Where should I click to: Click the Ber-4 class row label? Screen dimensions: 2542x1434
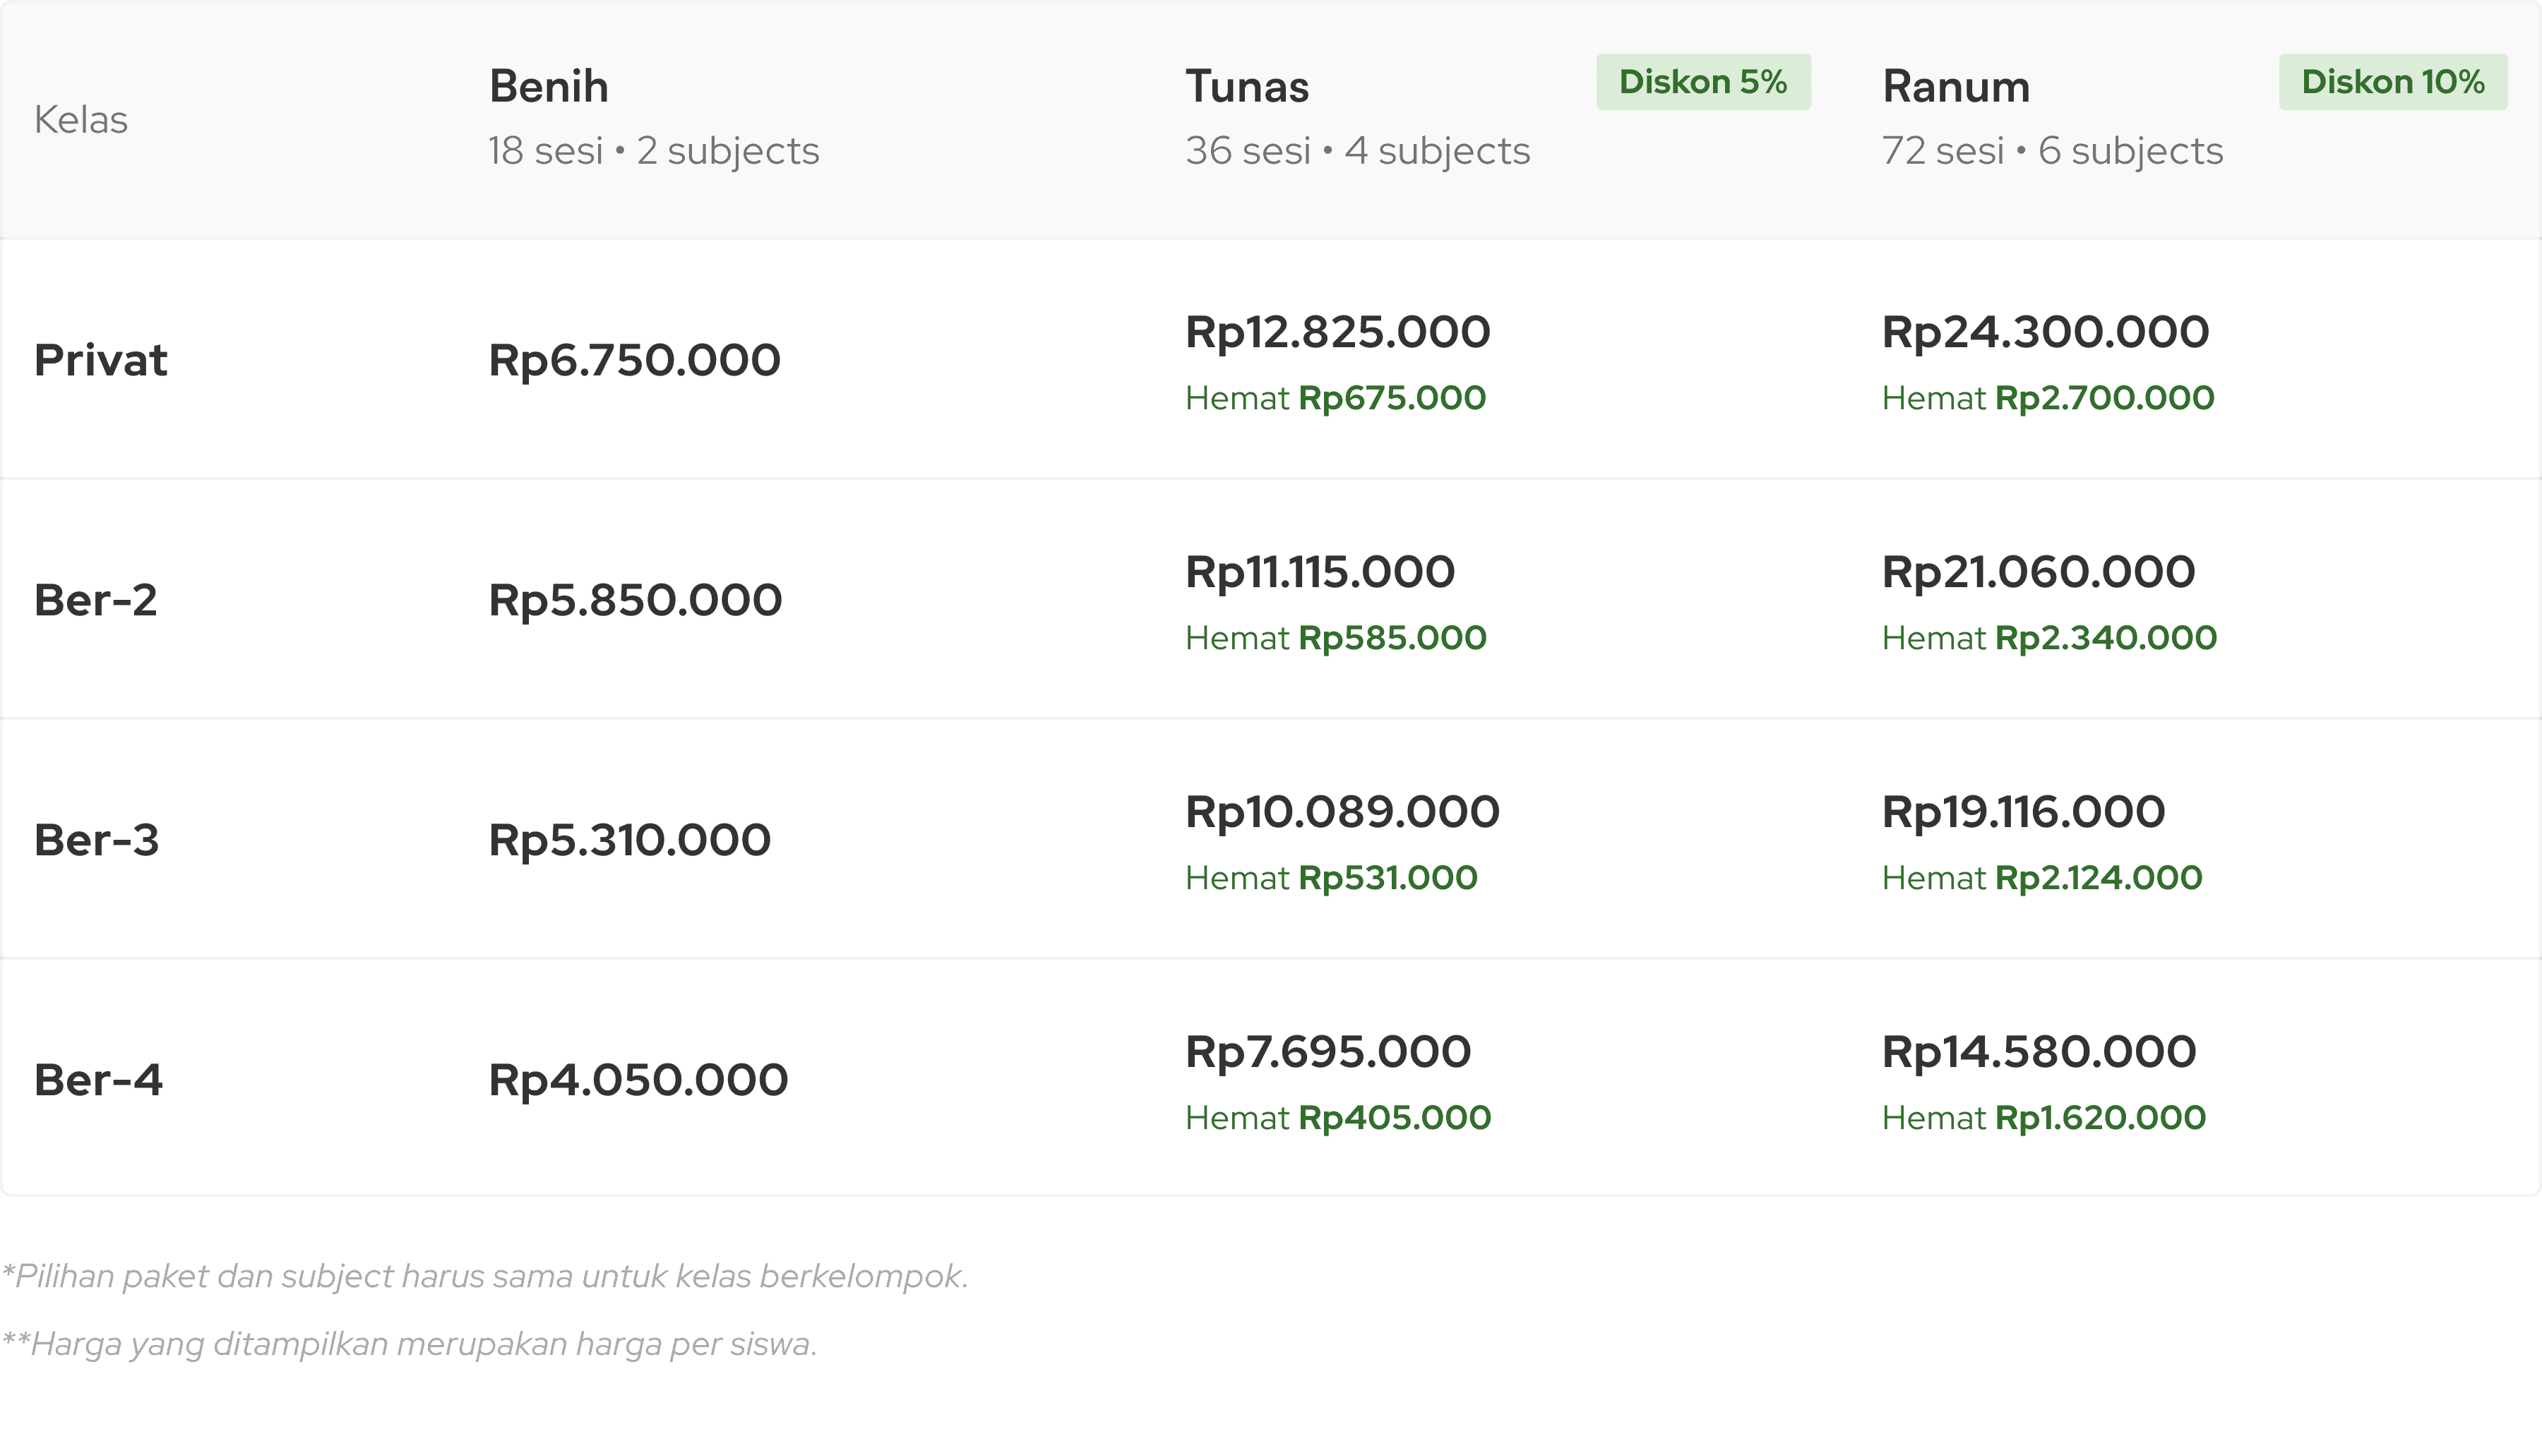pyautogui.click(x=97, y=1080)
